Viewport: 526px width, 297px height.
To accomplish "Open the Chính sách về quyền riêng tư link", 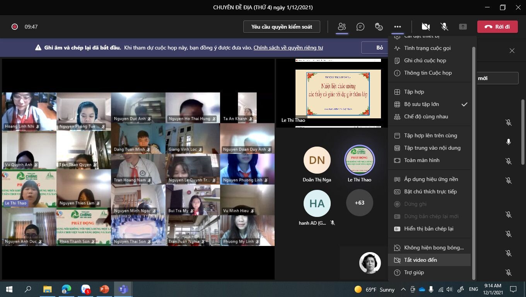I will (288, 48).
